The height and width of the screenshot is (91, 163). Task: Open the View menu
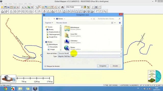(10, 4)
